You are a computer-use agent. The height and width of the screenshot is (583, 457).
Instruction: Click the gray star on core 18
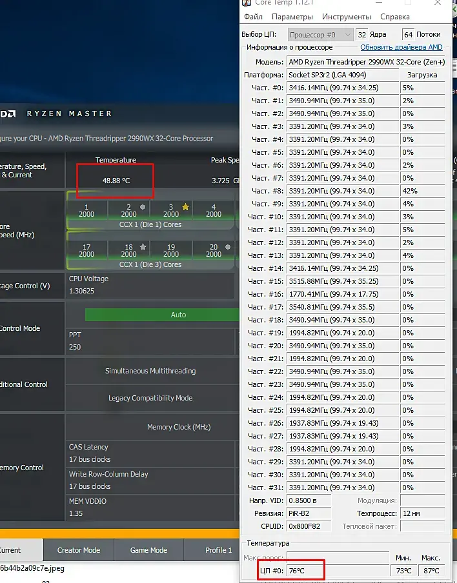click(143, 246)
